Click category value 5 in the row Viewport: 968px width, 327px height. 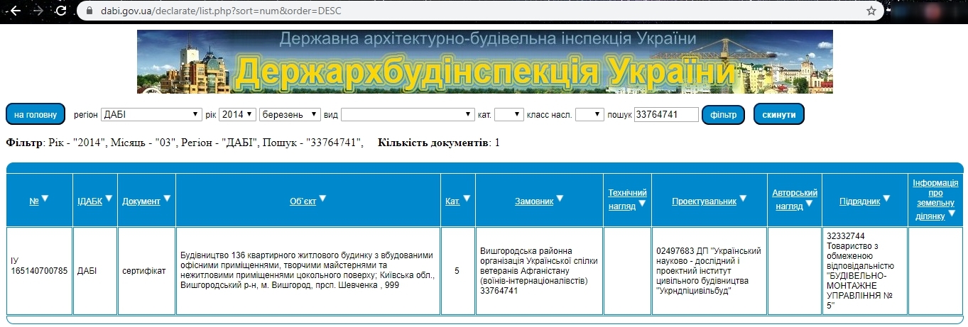(457, 270)
